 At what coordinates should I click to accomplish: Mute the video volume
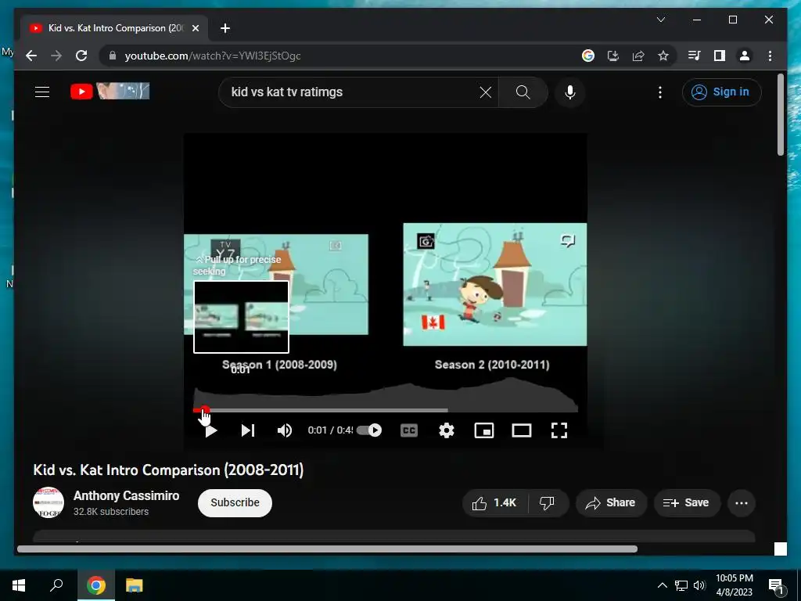tap(285, 431)
